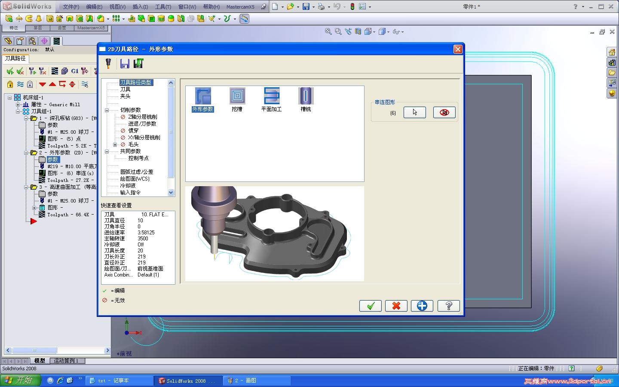Open the 插入(I) menu
Viewport: 619px width, 387px height.
(140, 7)
